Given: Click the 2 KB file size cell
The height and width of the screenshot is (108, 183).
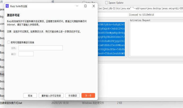Looking at the screenshot, I should pyautogui.click(x=120, y=103).
